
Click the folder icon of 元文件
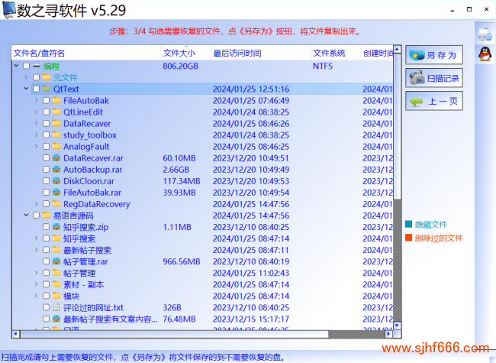[x=47, y=77]
